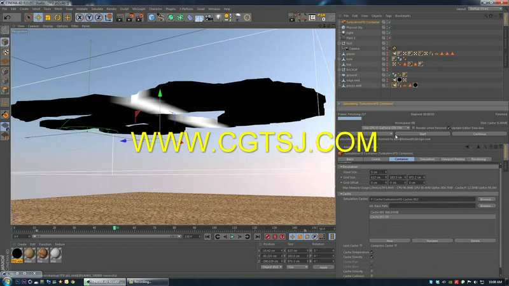Toggle Cache Temperature checkbox
The image size is (509, 286).
(372, 252)
